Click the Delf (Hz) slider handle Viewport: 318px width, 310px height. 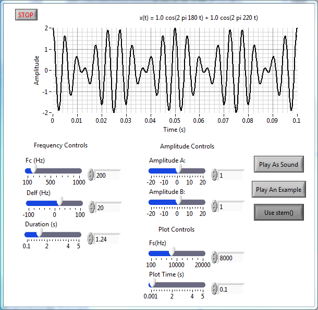[60, 202]
